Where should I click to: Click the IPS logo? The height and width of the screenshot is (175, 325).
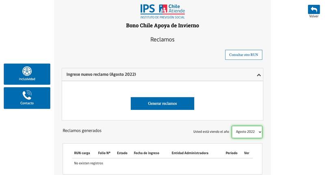click(148, 9)
